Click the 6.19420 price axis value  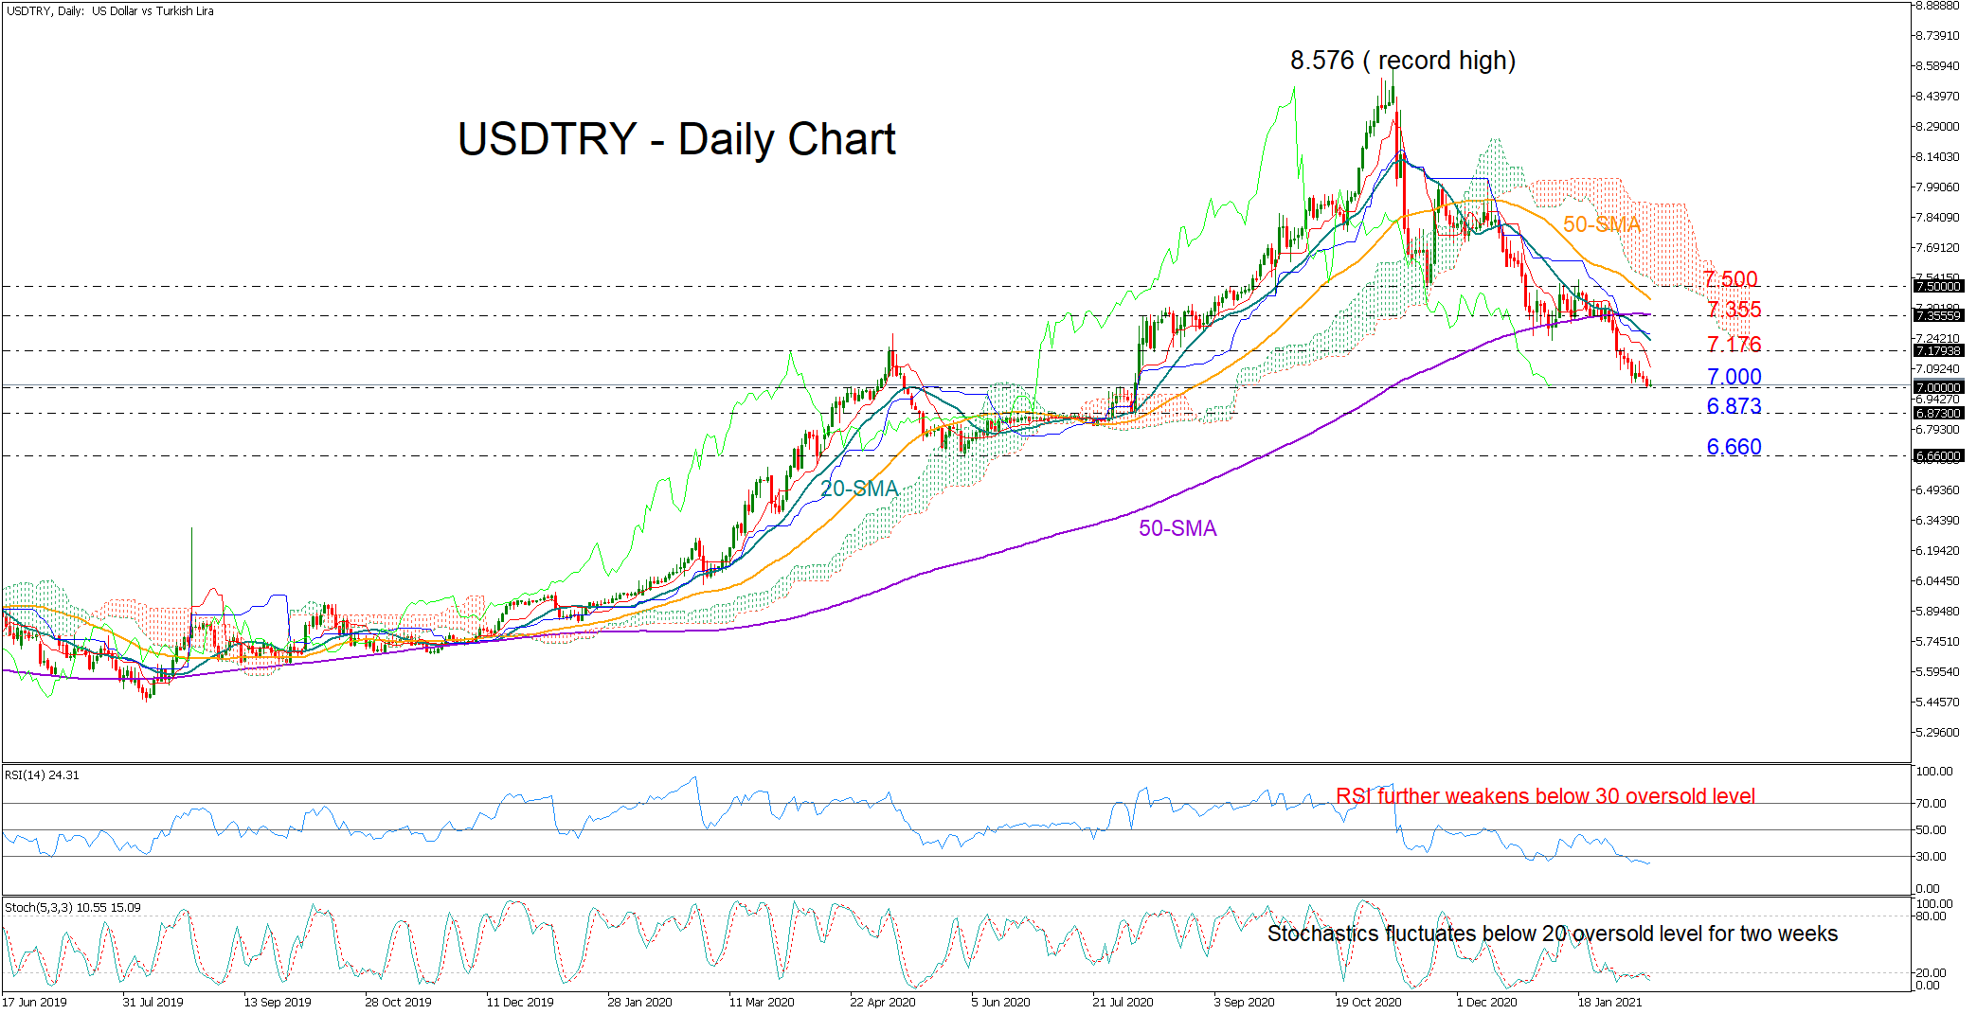pos(1937,551)
